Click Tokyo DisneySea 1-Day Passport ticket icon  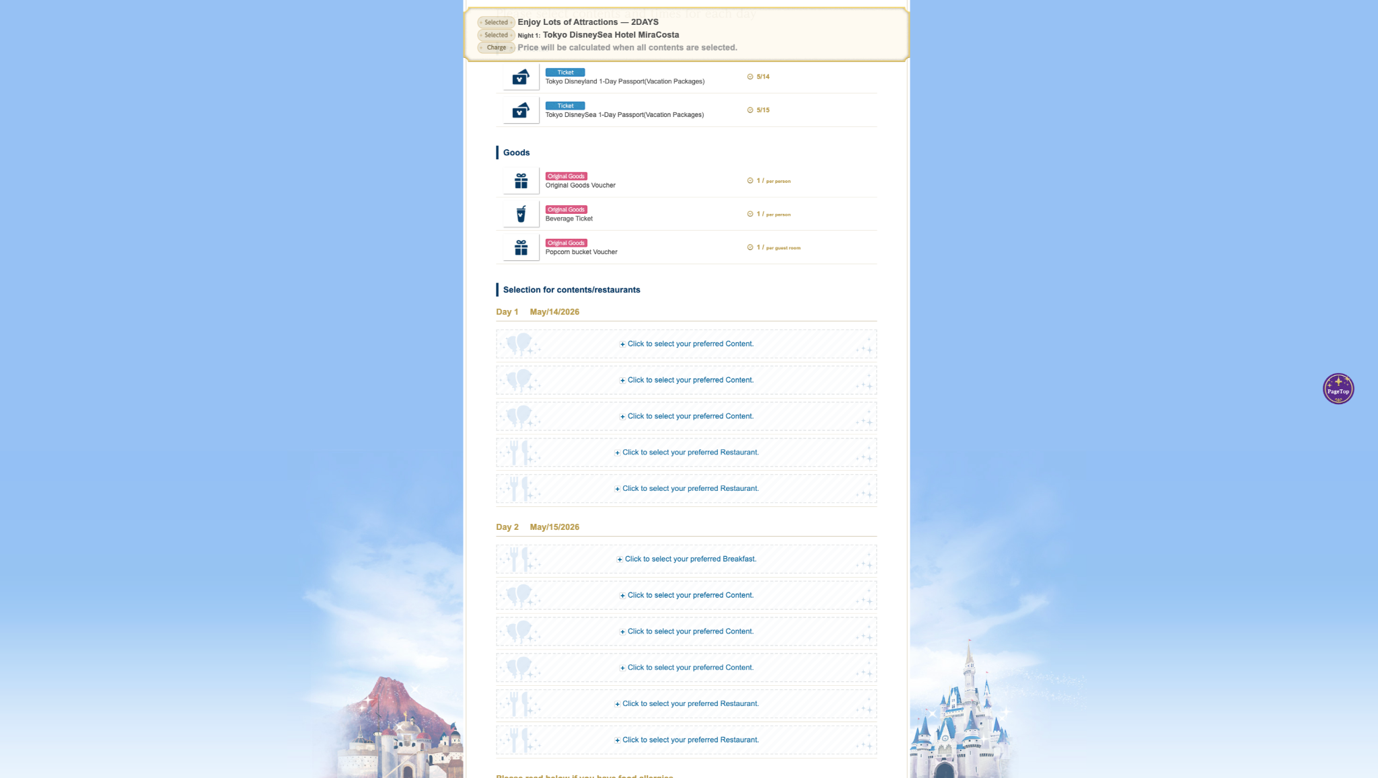521,110
